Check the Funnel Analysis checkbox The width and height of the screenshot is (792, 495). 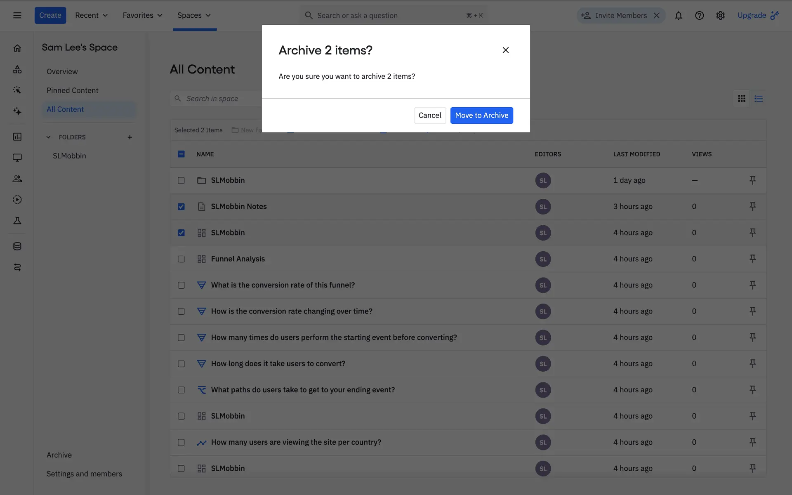click(181, 259)
